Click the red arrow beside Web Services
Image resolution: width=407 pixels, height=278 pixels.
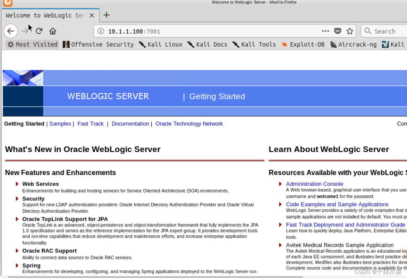17,184
